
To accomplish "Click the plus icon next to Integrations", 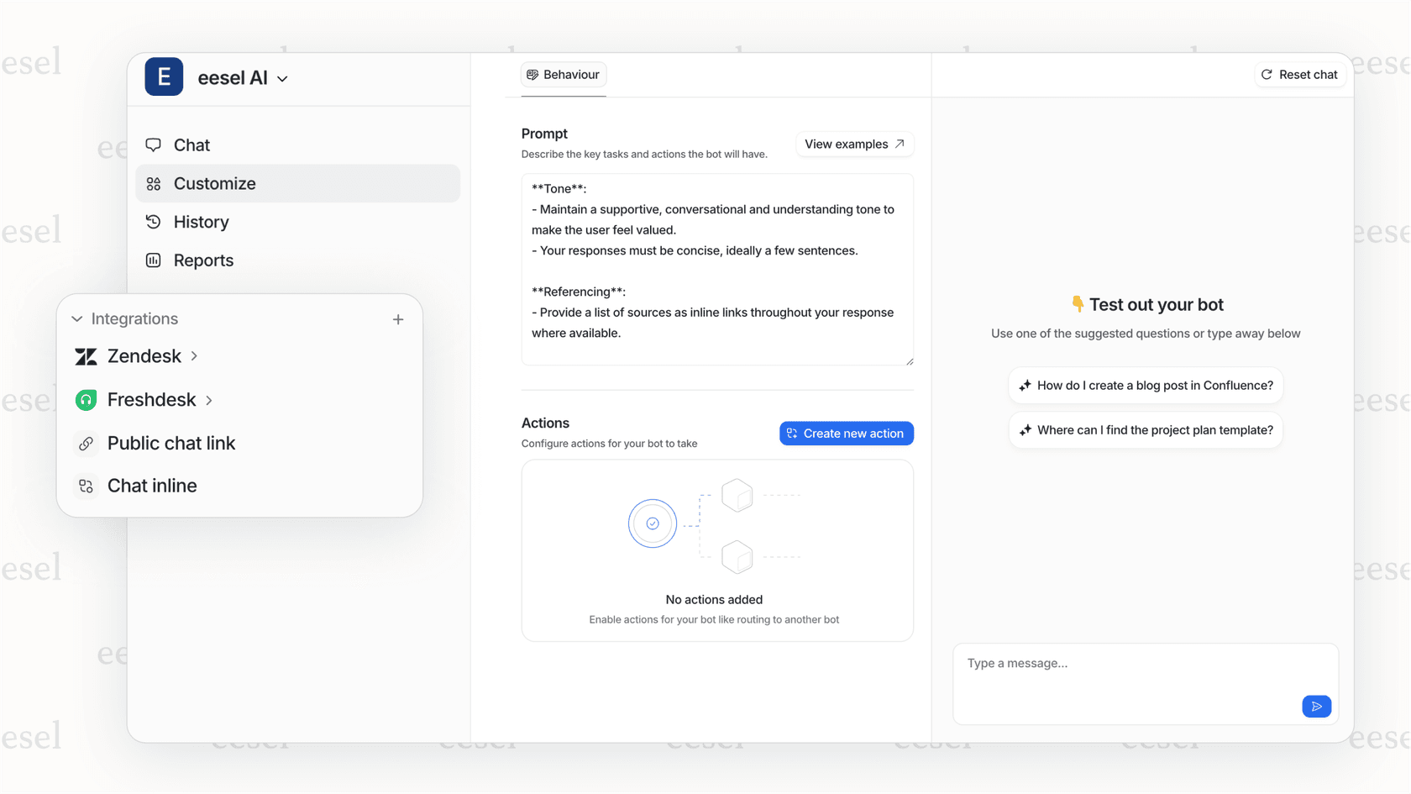I will coord(397,318).
